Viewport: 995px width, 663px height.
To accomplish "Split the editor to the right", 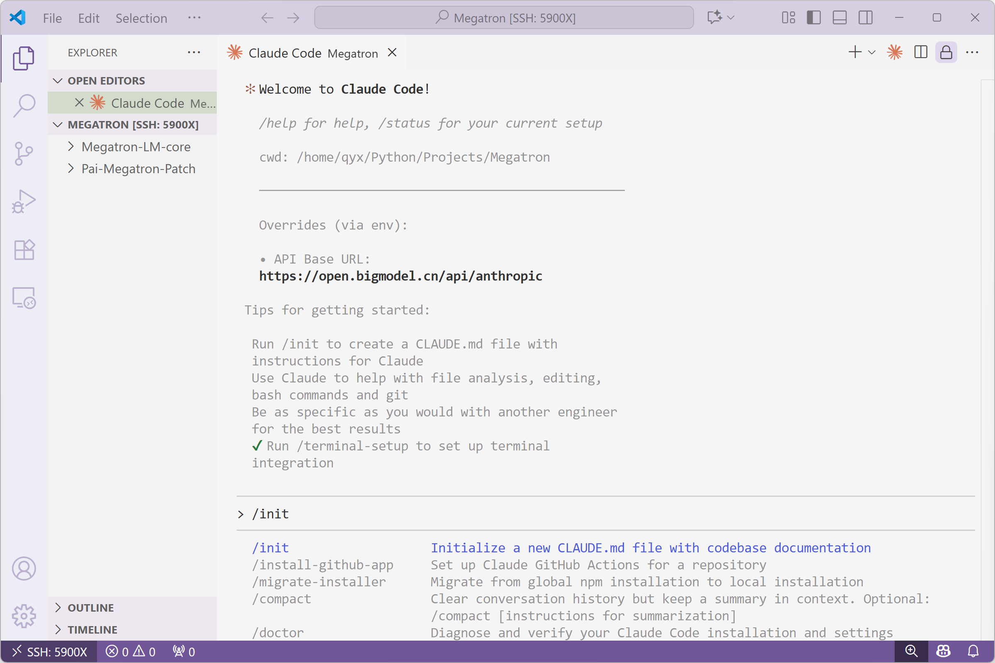I will pyautogui.click(x=920, y=53).
